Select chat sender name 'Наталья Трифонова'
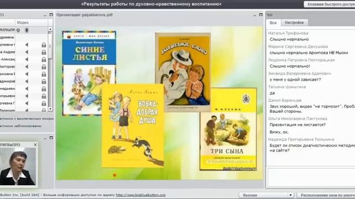Viewport: 355px width, 199px height. pyautogui.click(x=288, y=33)
